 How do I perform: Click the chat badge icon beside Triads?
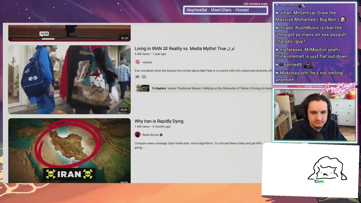[277, 28]
